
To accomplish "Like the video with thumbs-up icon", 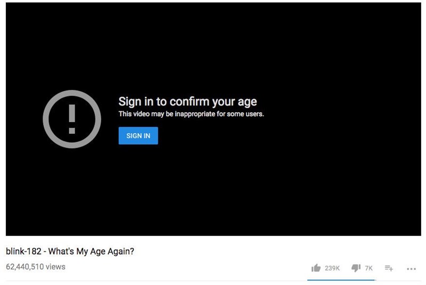I will [x=316, y=268].
